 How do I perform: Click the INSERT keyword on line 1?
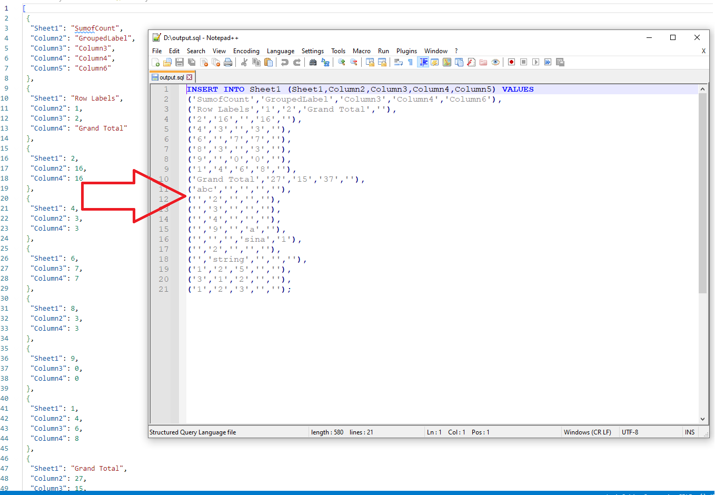(202, 90)
